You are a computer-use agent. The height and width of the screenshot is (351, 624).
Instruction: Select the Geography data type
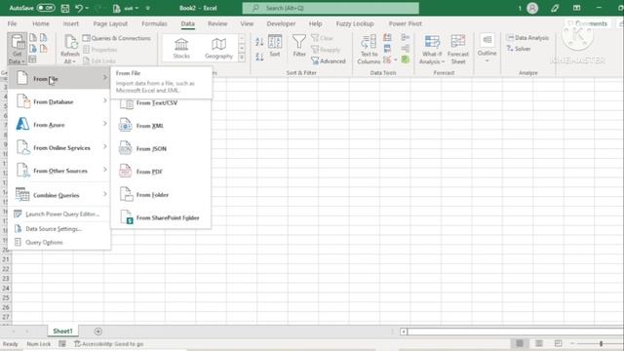pos(218,49)
